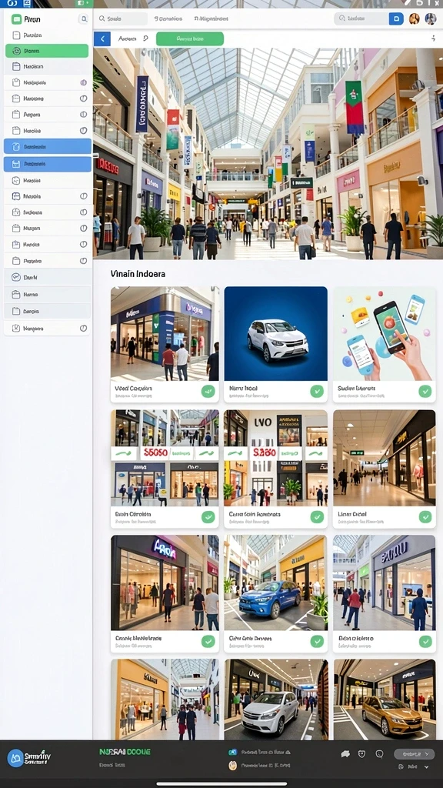Click the blue logo icon in bottom bar

[15, 758]
